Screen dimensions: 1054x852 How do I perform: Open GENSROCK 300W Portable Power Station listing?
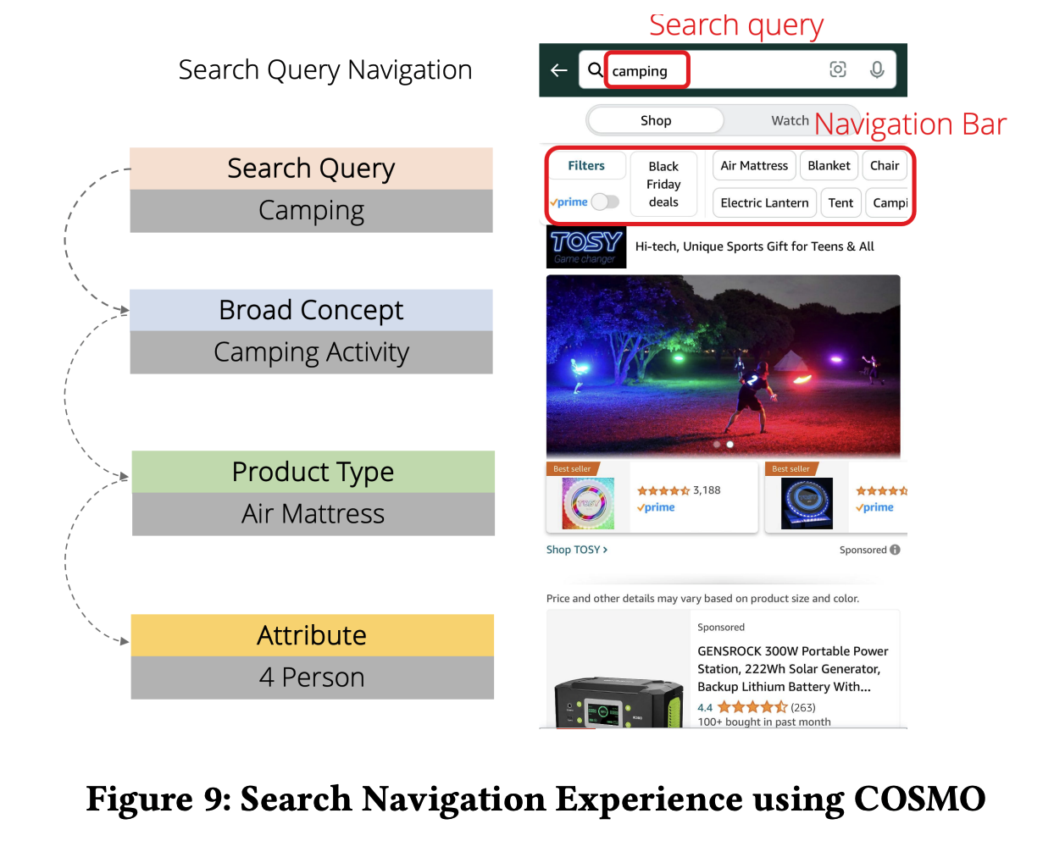pos(792,668)
